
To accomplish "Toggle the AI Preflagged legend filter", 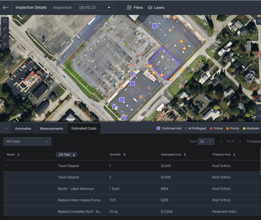I will [195, 128].
